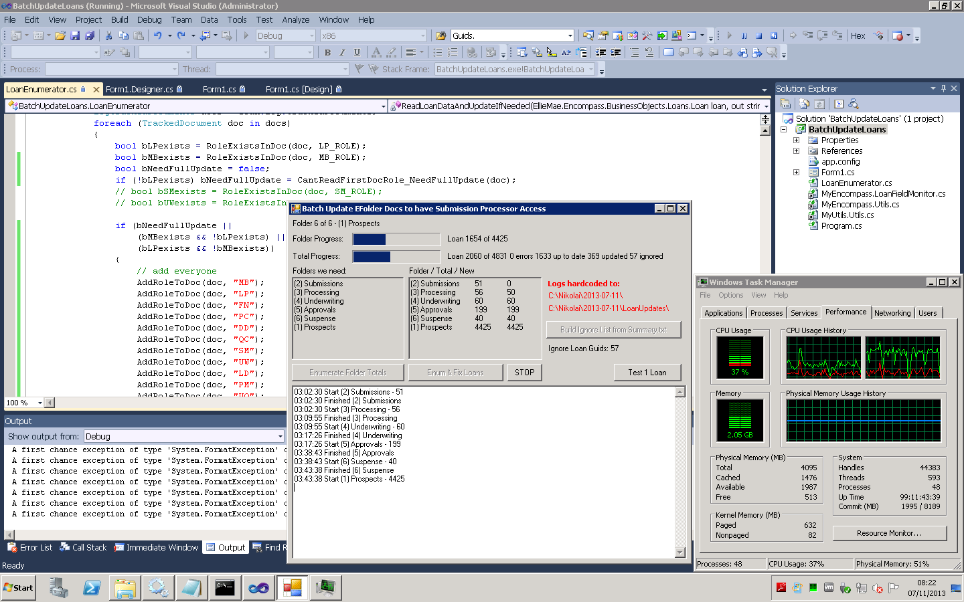The width and height of the screenshot is (964, 602).
Task: Open the Show output from dropdown
Action: [x=280, y=436]
